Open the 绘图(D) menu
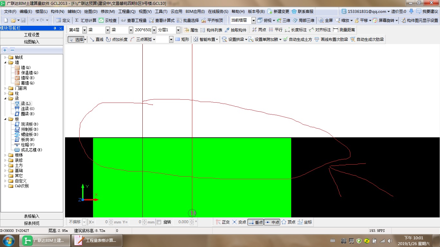The width and height of the screenshot is (440, 247). click(91, 11)
